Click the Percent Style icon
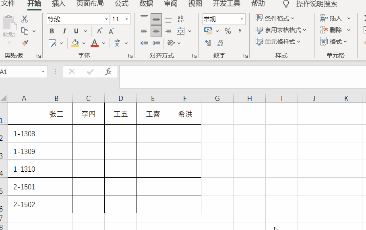 (228, 31)
